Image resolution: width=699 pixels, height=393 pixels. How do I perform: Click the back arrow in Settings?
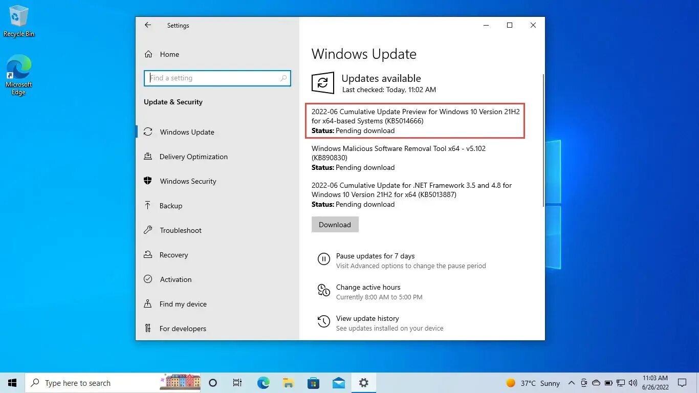pos(148,25)
